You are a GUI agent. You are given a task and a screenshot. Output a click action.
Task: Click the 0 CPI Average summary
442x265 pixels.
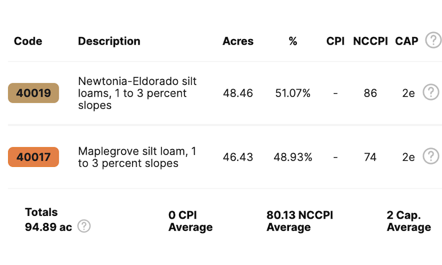190,221
